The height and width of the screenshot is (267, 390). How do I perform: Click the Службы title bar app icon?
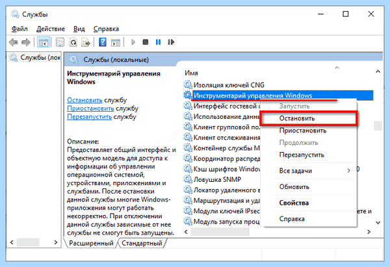click(x=15, y=14)
